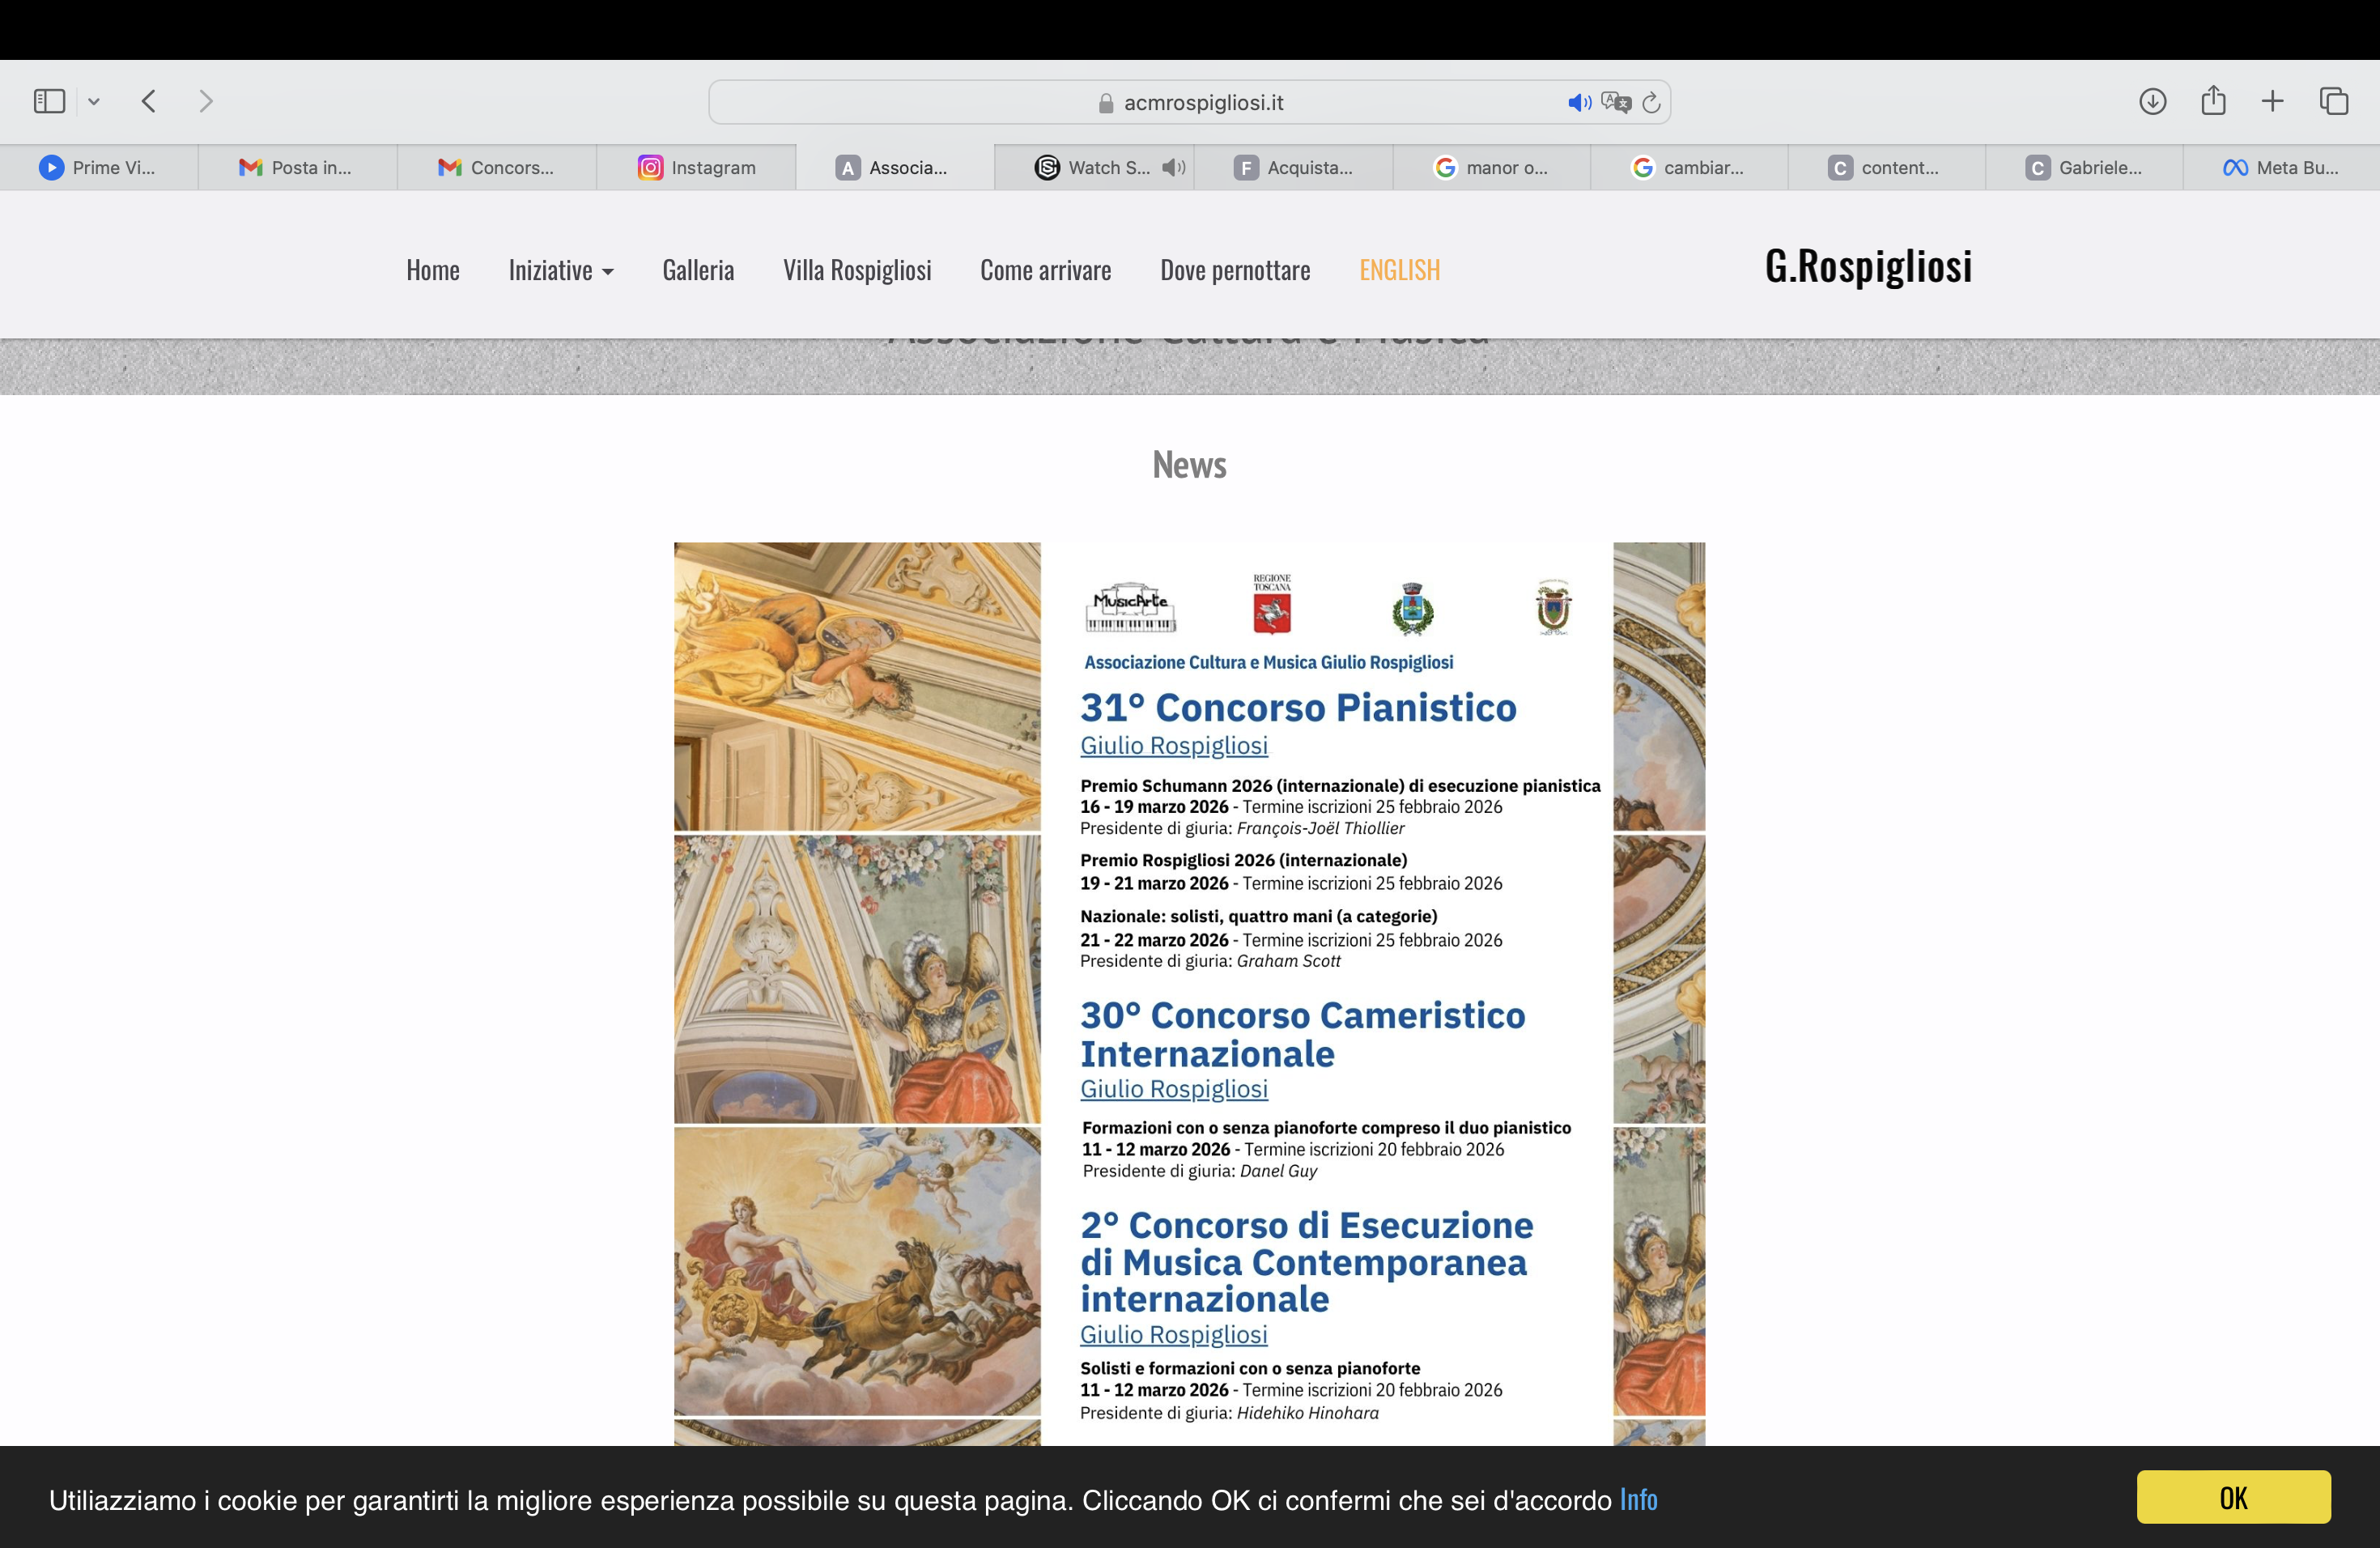
Task: Reload the acmrospigliosi.it page
Action: tap(1652, 102)
